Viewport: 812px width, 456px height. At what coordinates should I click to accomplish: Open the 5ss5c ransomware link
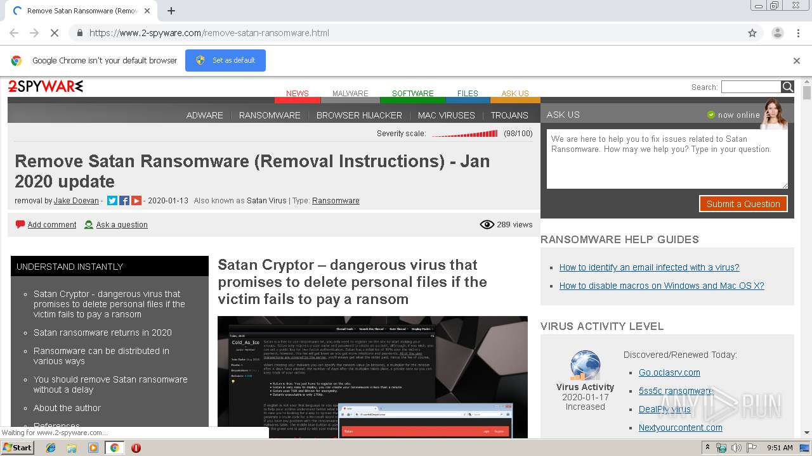[676, 391]
